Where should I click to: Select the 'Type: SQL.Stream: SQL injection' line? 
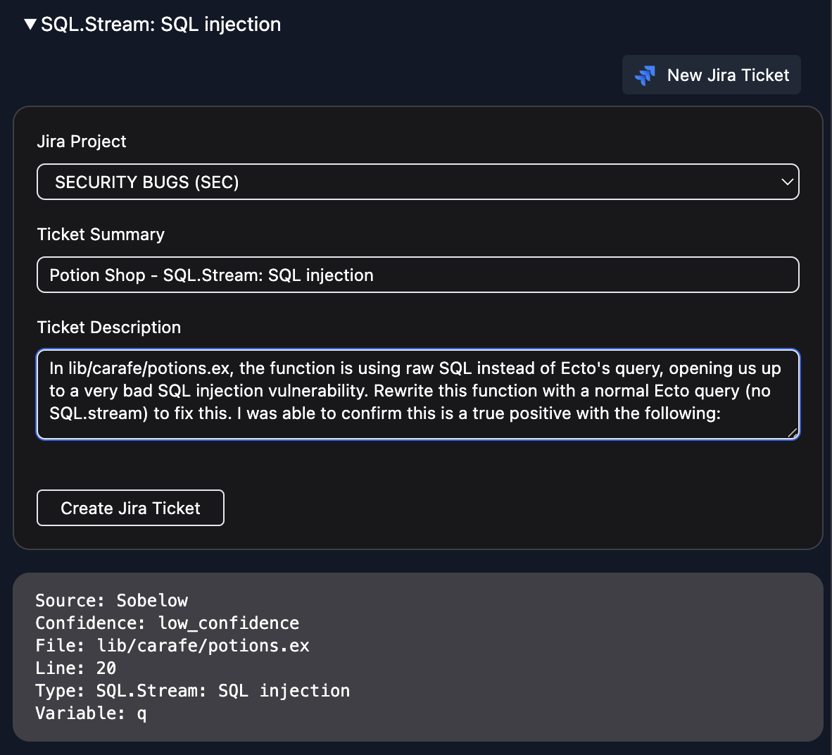tap(193, 691)
